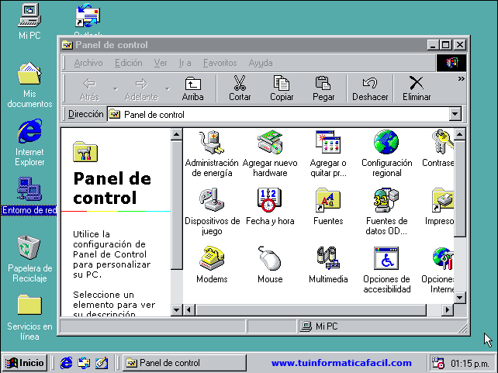The height and width of the screenshot is (373, 498).
Task: Select Internet Explorer desktop icon
Action: coord(29,143)
